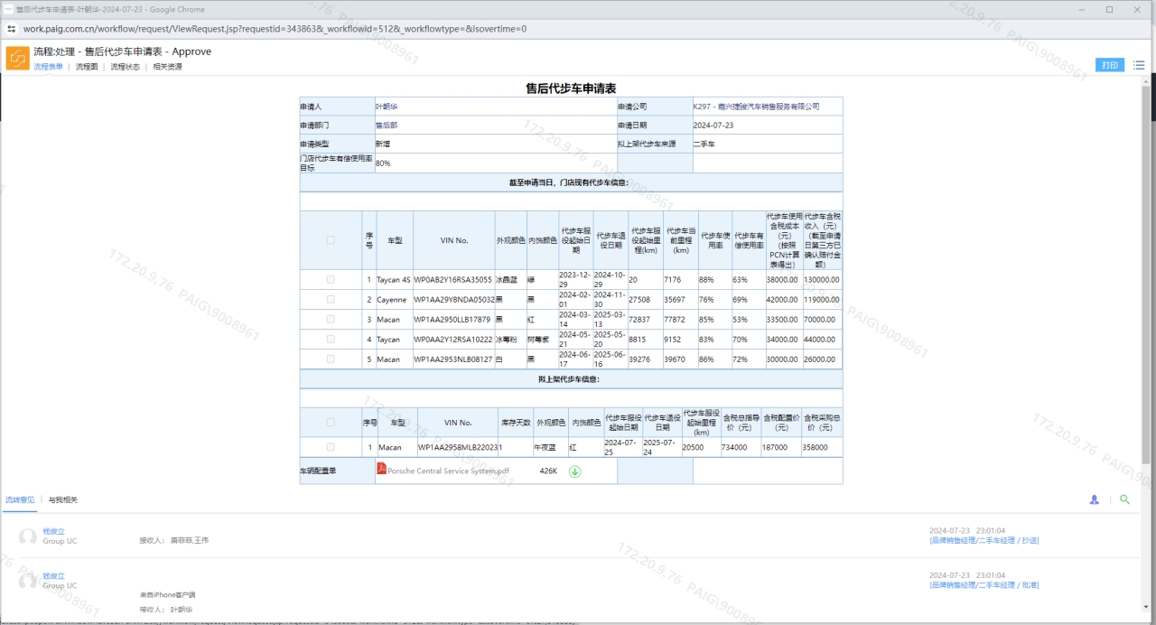Select checkbox for Macan WP1AA2953NLB08127 row
Screen dimensions: 1156x625
tap(331, 359)
